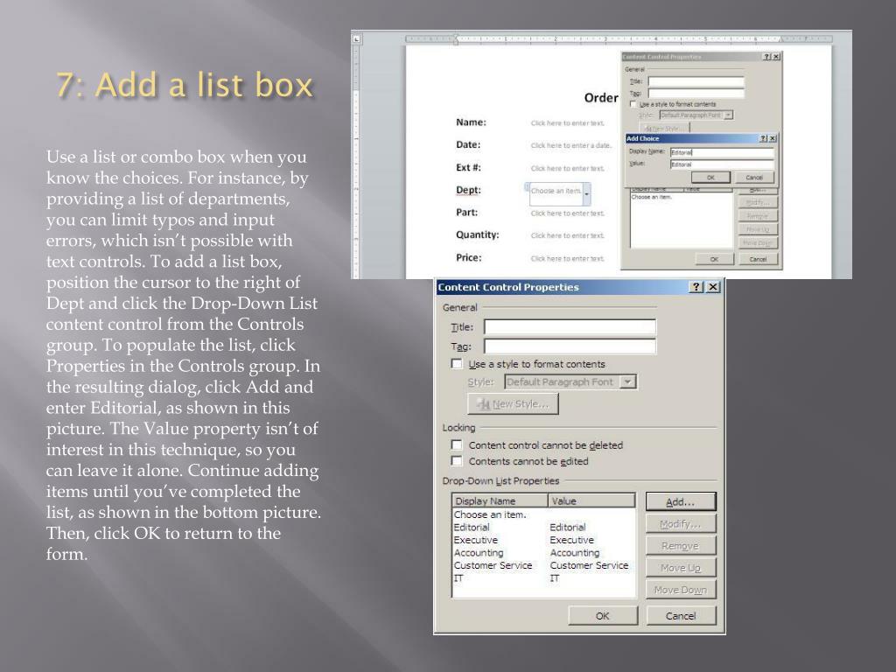Click Title field in the large properties dialog
Viewport: 896px width, 672px height.
(570, 327)
